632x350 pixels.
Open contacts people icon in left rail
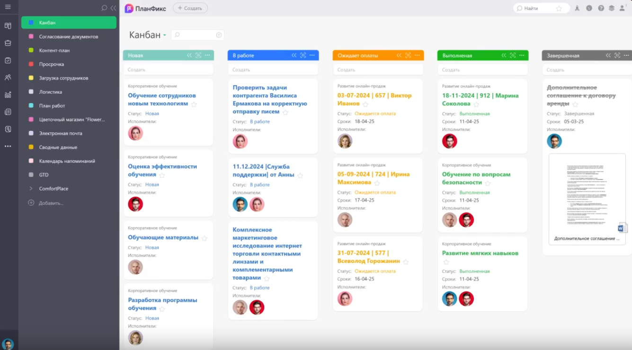[8, 77]
